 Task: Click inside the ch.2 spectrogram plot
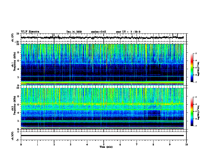102,109
